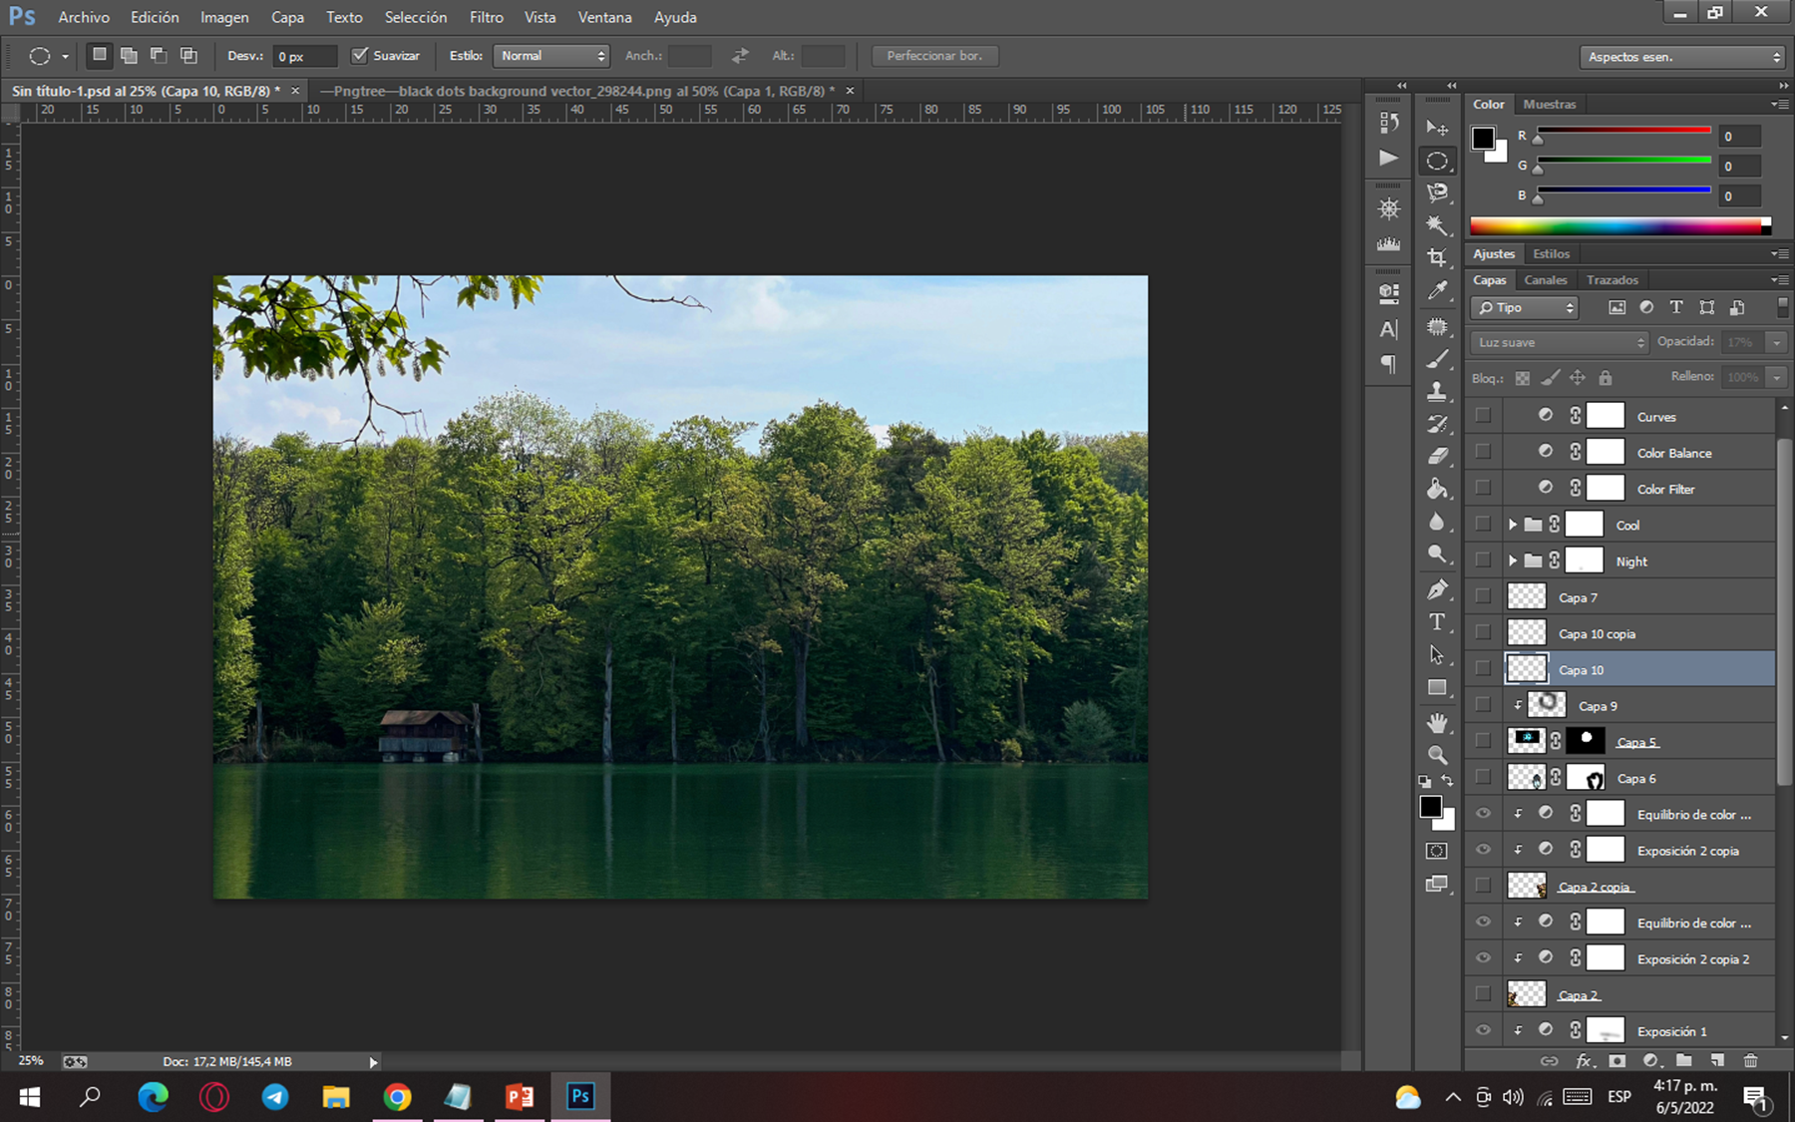Show the Capa 6 layer visibility
The height and width of the screenshot is (1122, 1795).
click(1483, 778)
